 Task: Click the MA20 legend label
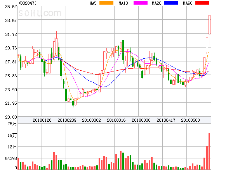[x=156, y=3]
